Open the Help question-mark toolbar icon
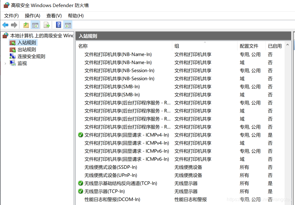Image resolution: width=295 pixels, height=205 pixels. [58, 25]
